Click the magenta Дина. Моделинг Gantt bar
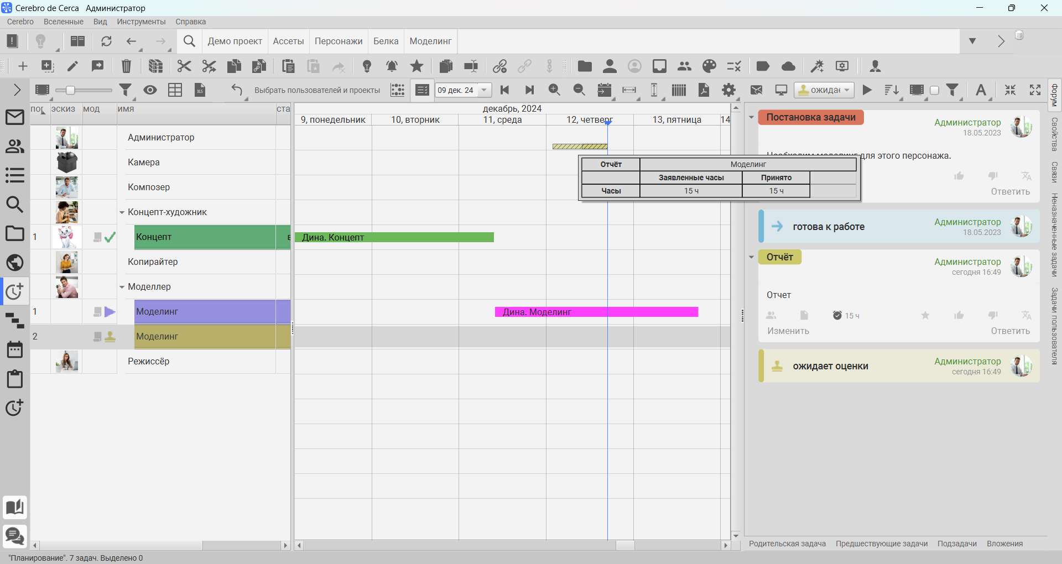Screen dimensions: 1062x564 click(x=596, y=312)
